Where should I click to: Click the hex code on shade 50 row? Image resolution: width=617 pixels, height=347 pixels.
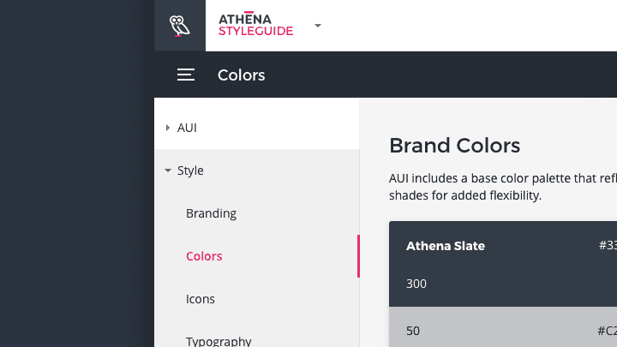[x=607, y=330]
